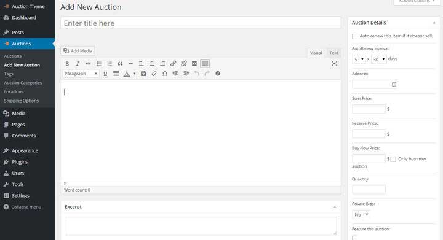Remove link with the unlink icon

(183, 64)
